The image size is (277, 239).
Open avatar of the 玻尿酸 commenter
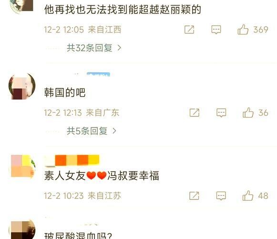click(x=22, y=230)
